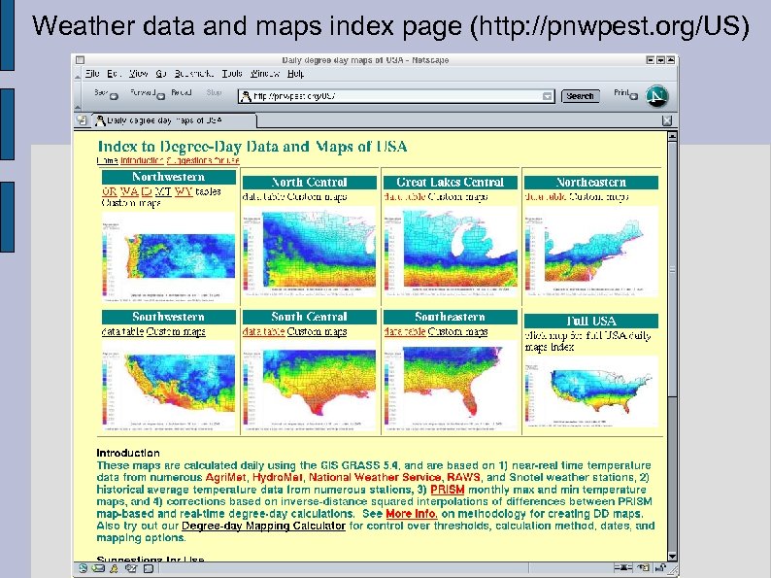Viewport: 771px width, 578px height.
Task: Open the Northeastern degree-day map thumbnail
Action: click(591, 252)
